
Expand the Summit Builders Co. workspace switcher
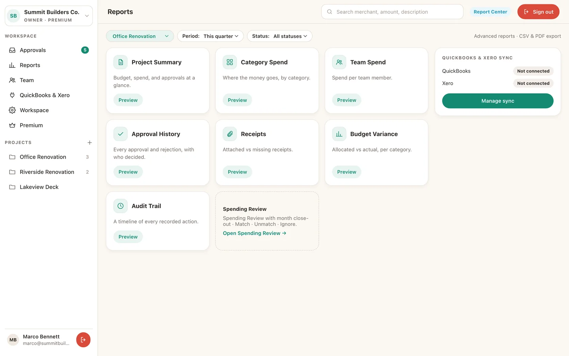(x=49, y=16)
